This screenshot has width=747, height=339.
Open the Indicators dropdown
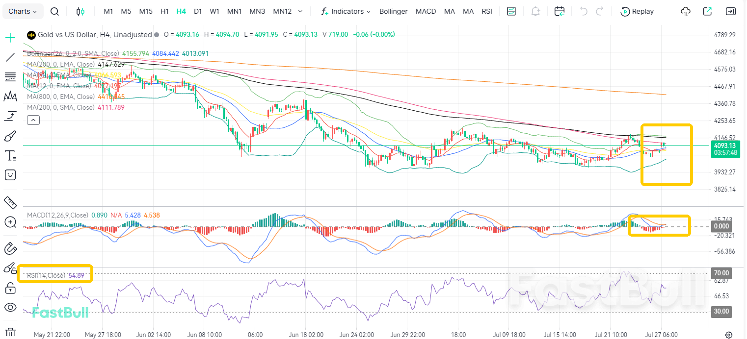pyautogui.click(x=346, y=11)
